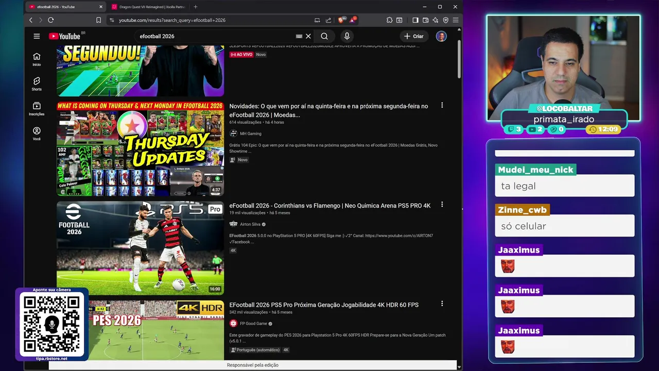Click the 4K badge under Airton Silva video
The width and height of the screenshot is (659, 371).
coord(233,250)
